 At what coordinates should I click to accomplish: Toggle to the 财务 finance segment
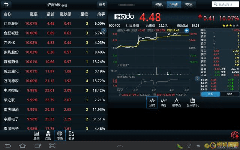tap(229, 94)
